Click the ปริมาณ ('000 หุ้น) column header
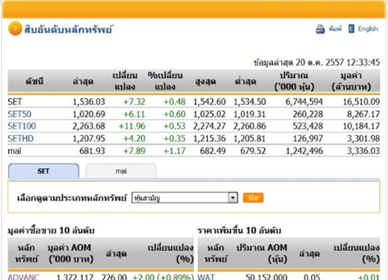The image size is (388, 280). 294,81
